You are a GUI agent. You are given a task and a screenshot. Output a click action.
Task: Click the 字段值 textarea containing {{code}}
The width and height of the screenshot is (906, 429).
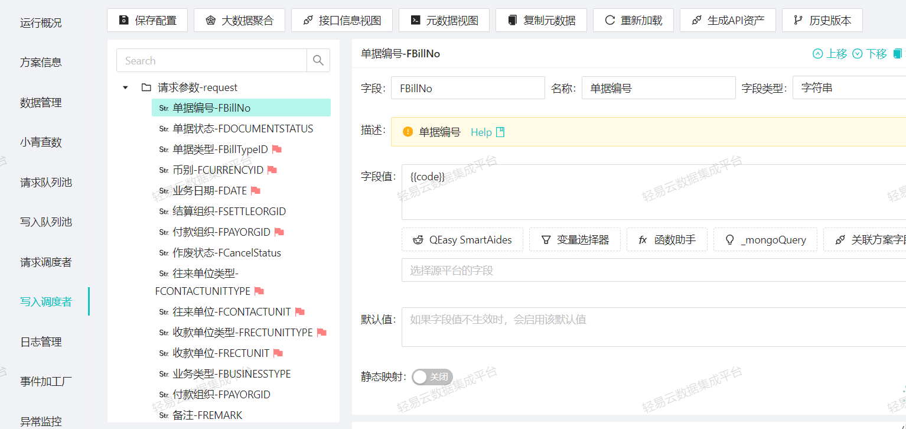[654, 192]
